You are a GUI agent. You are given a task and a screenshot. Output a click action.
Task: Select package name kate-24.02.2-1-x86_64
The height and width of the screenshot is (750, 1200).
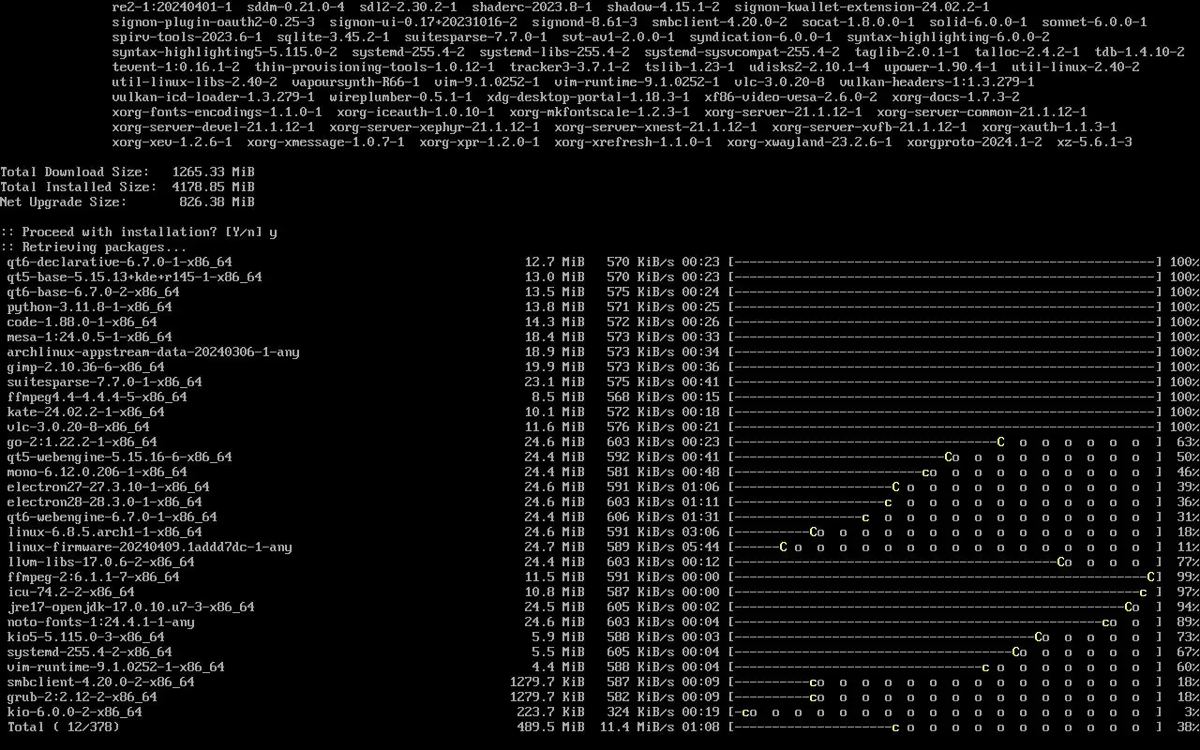coord(86,412)
